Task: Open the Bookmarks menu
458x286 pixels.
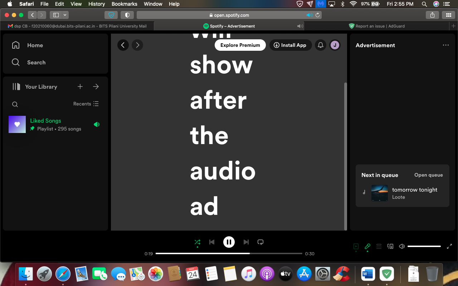Action: point(124,4)
